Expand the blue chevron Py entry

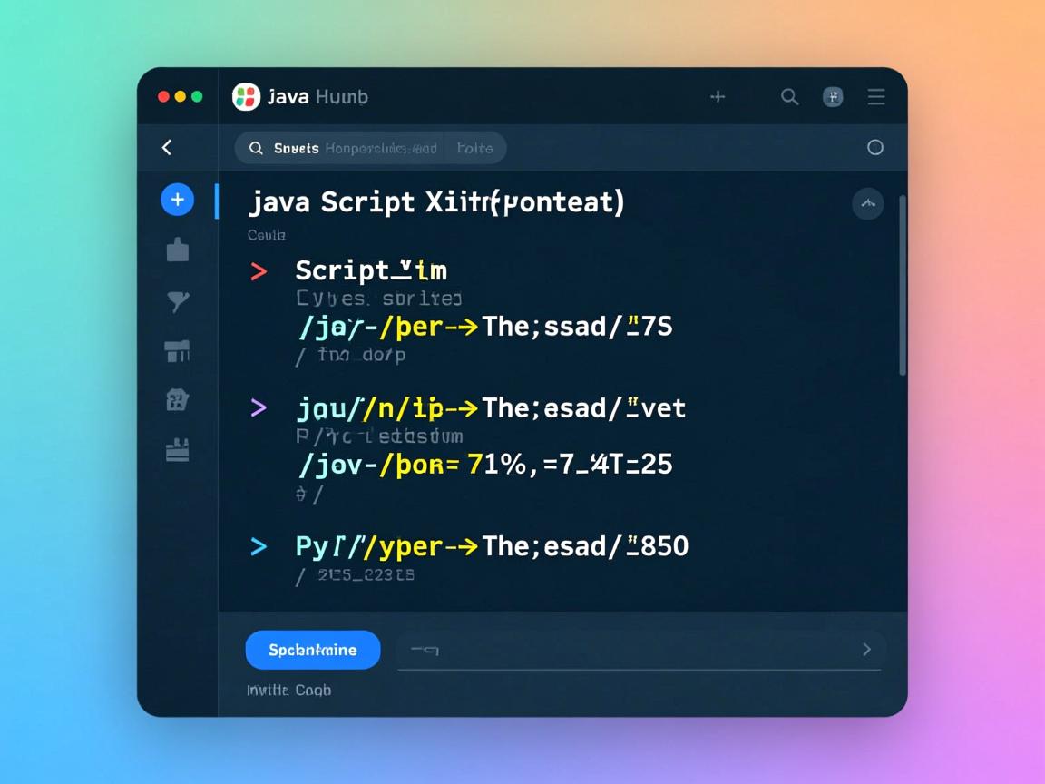[259, 546]
